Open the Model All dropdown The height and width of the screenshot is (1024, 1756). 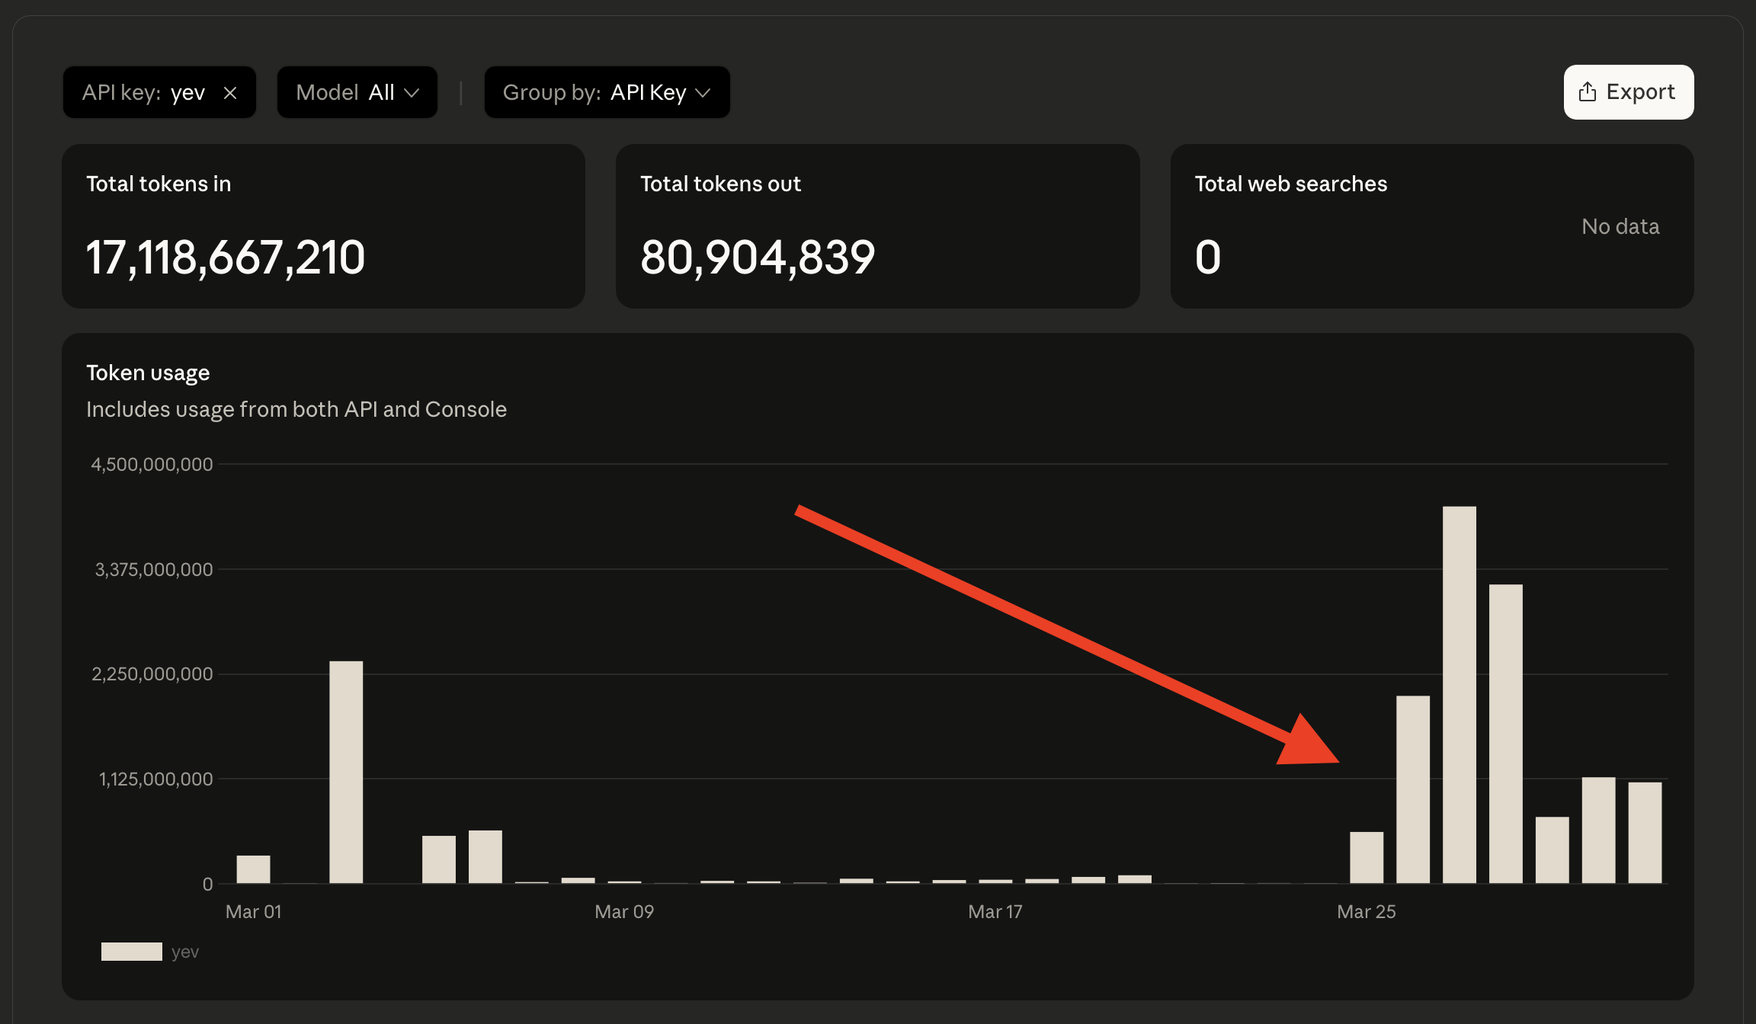pos(357,93)
